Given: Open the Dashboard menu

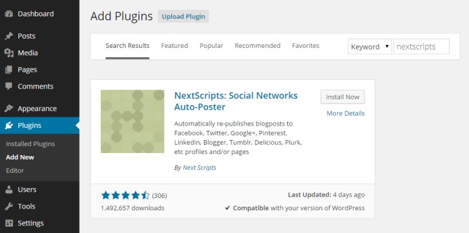Looking at the screenshot, I should point(39,14).
